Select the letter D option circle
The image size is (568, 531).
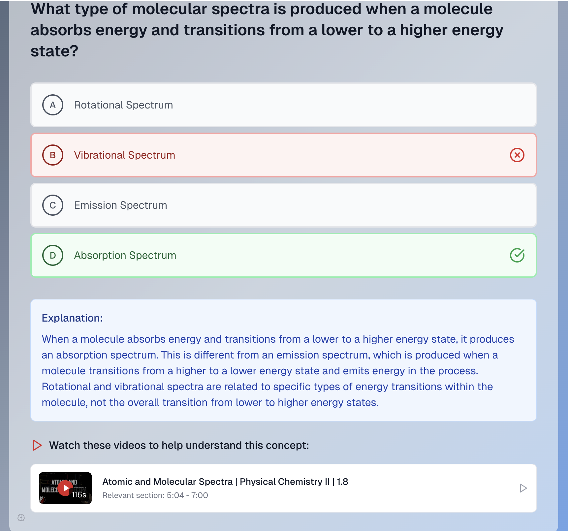coord(53,255)
